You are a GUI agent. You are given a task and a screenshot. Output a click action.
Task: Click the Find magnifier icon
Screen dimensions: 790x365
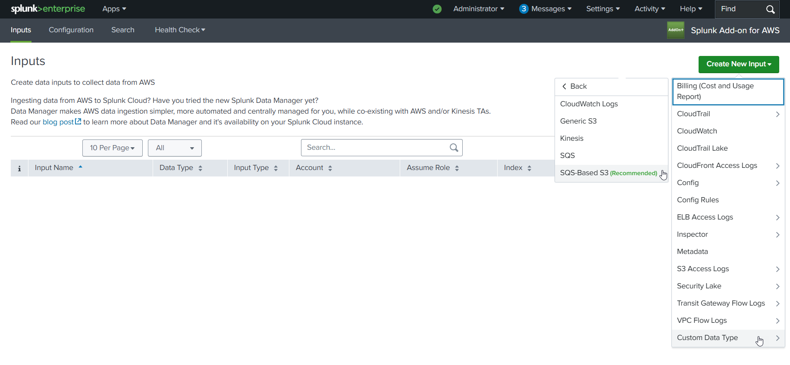coord(770,9)
